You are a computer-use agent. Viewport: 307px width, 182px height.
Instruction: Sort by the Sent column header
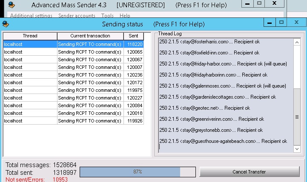click(x=134, y=36)
